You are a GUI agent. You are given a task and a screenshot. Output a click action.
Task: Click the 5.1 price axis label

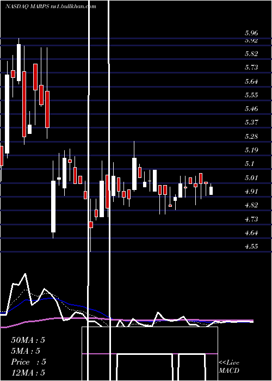tap(249, 164)
